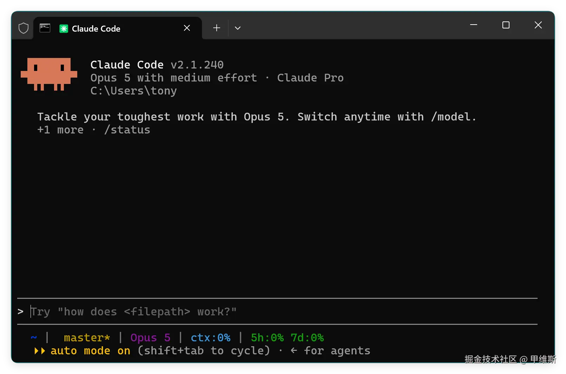Click the Opus 5 status label

pyautogui.click(x=150, y=338)
